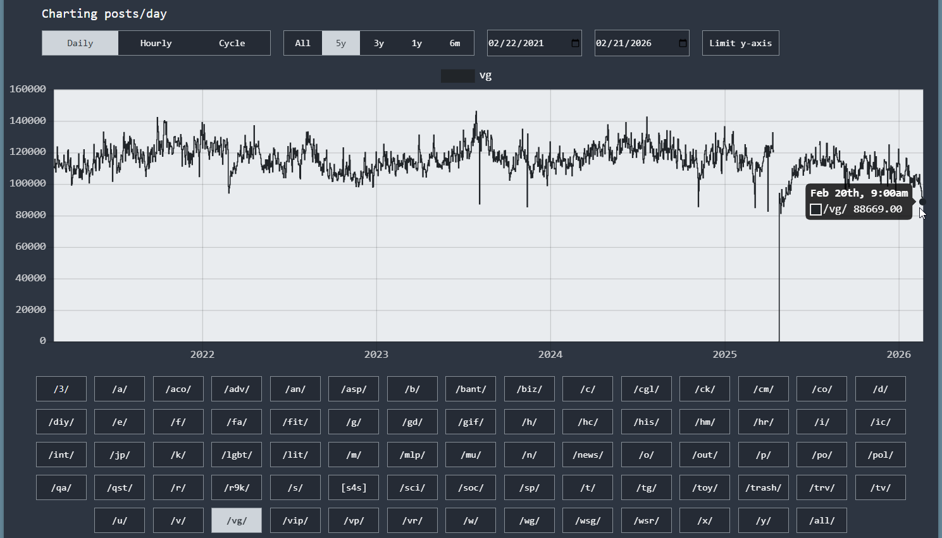This screenshot has height=538, width=942.
Task: Pick the /int/ board
Action: coord(61,455)
